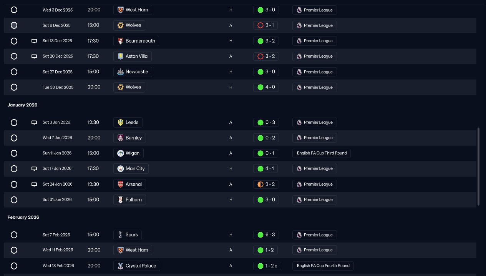486x276 pixels.
Task: Select the radio circle for the Spurs match
Action: coord(14,235)
